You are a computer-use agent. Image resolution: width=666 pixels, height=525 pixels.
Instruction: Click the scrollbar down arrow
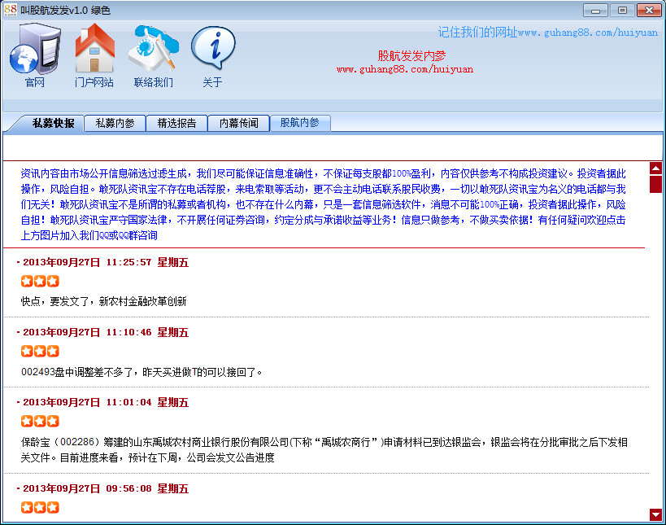coord(655,514)
